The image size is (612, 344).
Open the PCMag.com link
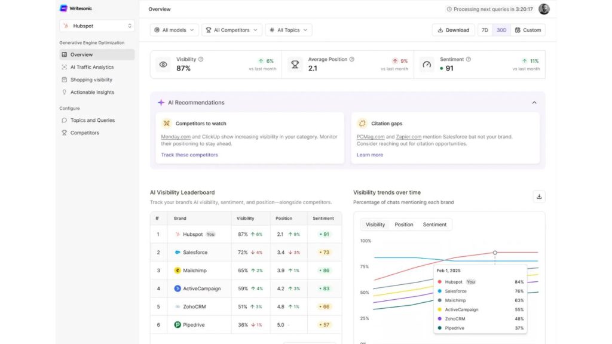coord(371,137)
